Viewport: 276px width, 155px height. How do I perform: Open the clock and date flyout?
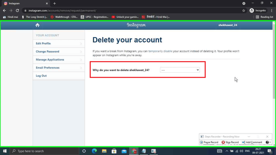point(258,151)
